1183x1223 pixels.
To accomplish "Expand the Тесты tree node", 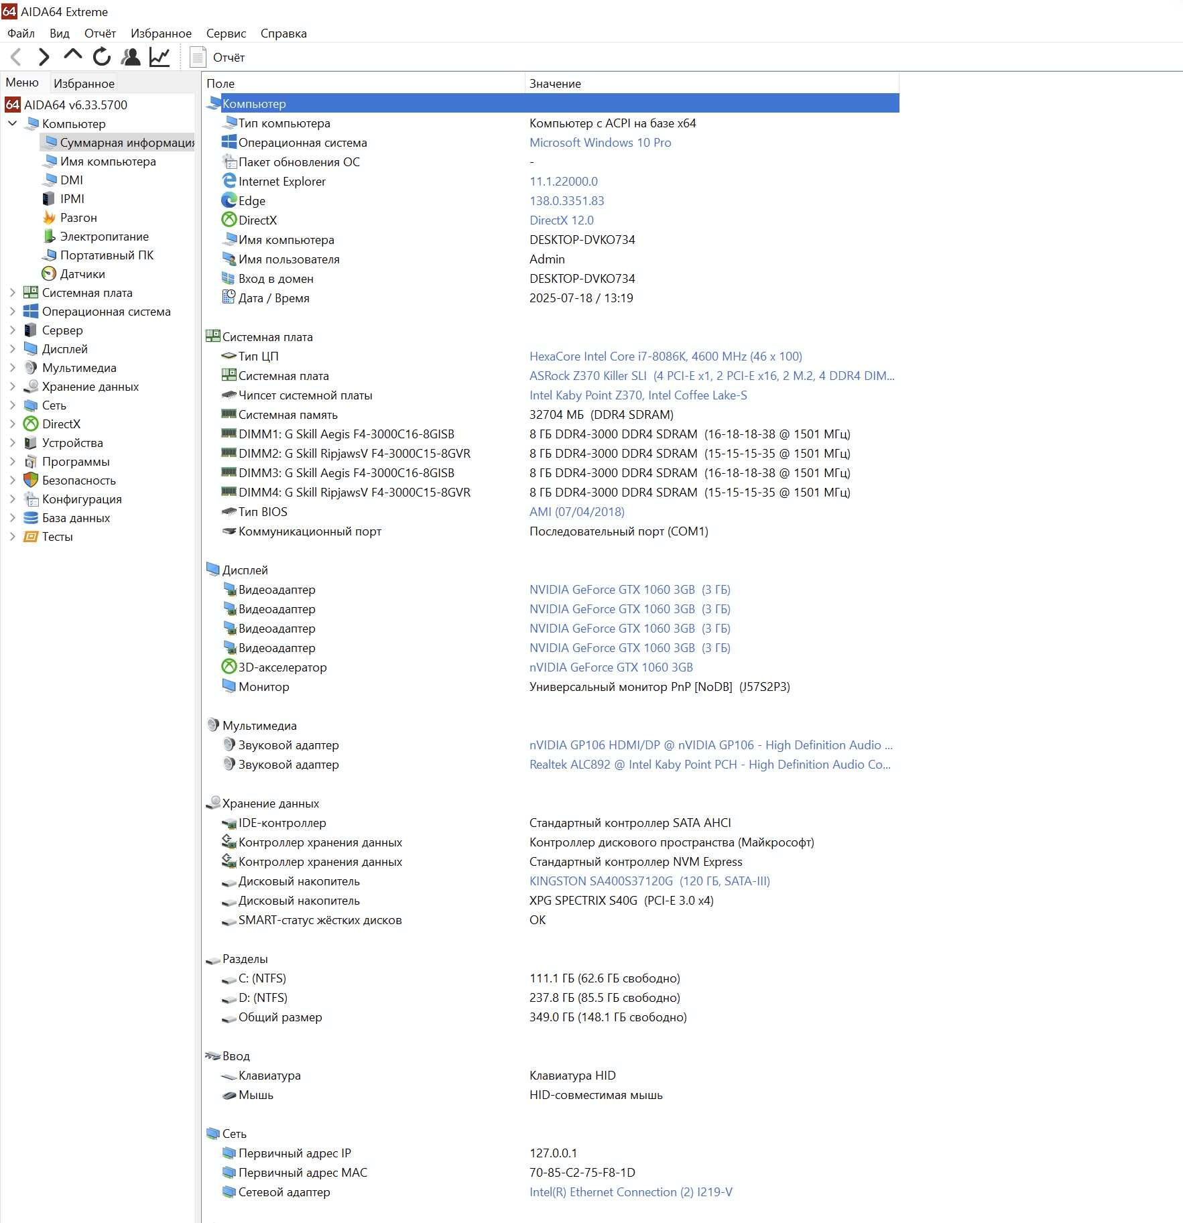I will tap(12, 536).
